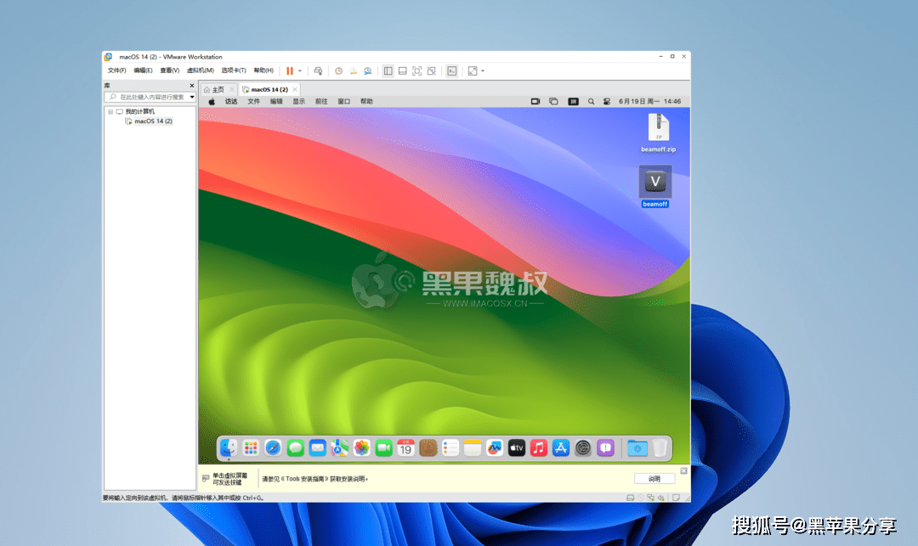Open Reminders from the dock

pyautogui.click(x=450, y=448)
